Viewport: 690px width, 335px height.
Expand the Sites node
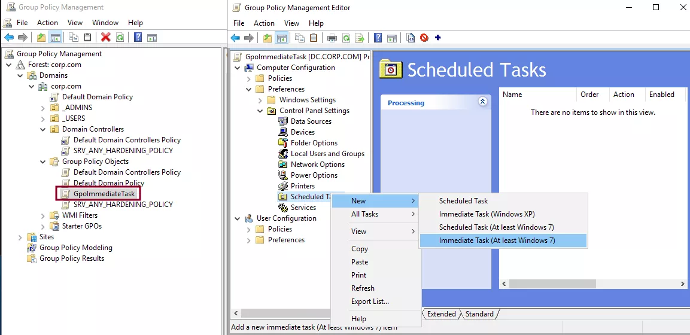(x=20, y=237)
